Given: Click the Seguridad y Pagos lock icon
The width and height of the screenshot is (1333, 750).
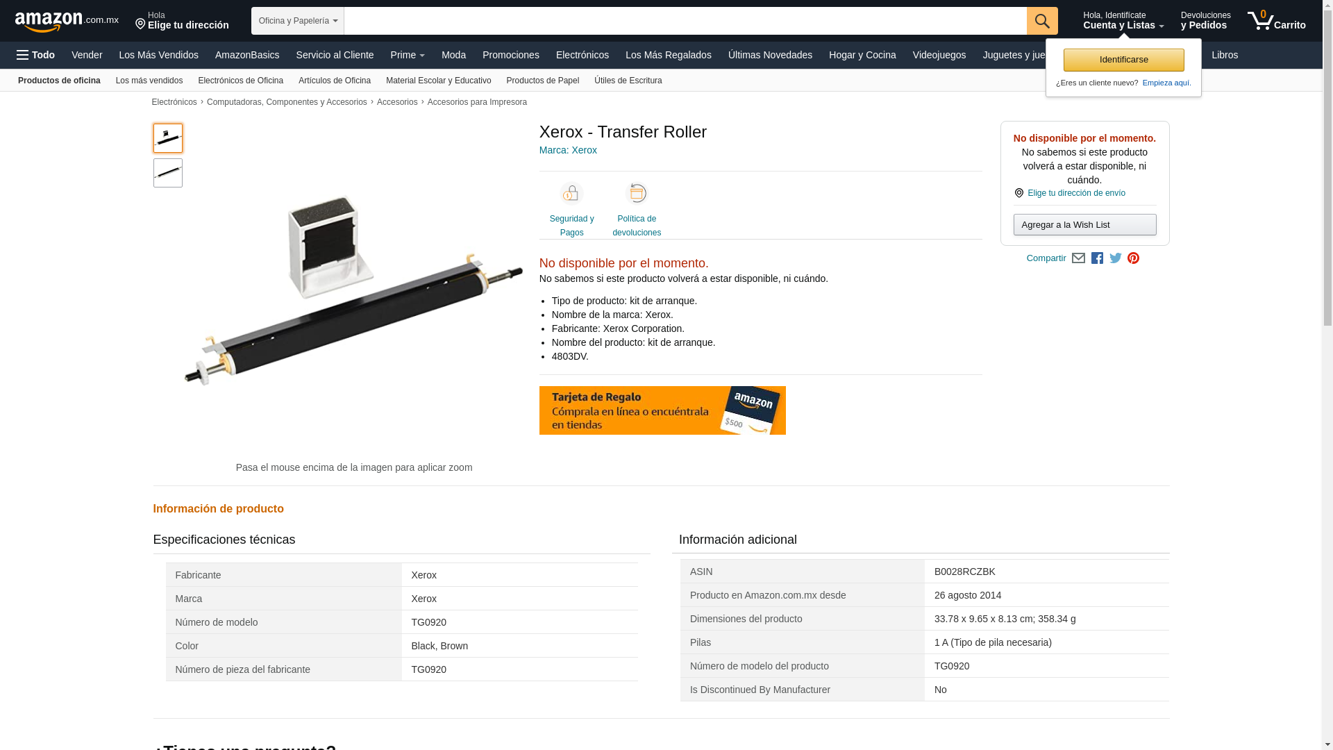Looking at the screenshot, I should point(571,193).
